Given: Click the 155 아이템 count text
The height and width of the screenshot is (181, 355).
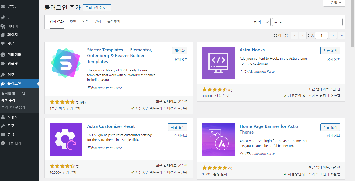Looking at the screenshot, I should [x=280, y=35].
